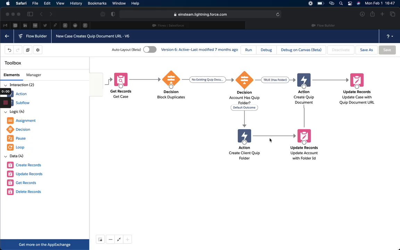Click Get more on the AppExchange
This screenshot has height=250, width=400.
tap(45, 245)
